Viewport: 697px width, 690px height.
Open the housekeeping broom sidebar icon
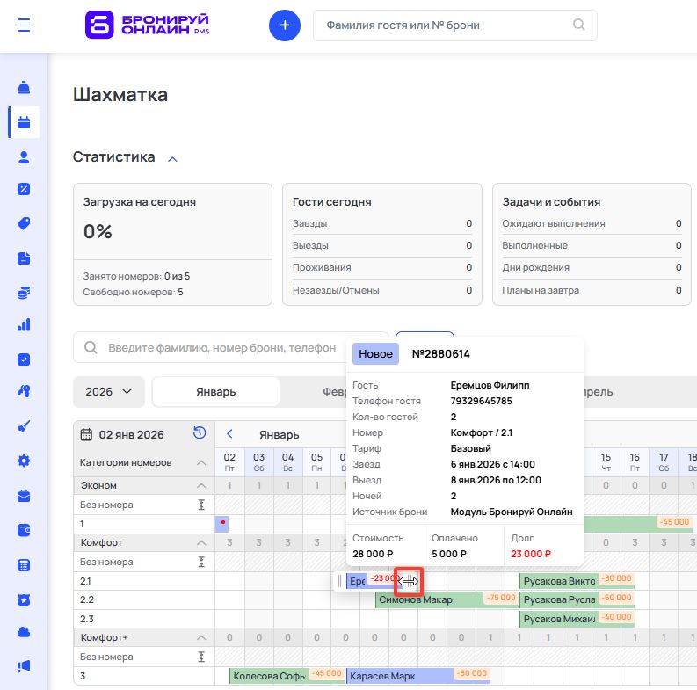pos(24,427)
